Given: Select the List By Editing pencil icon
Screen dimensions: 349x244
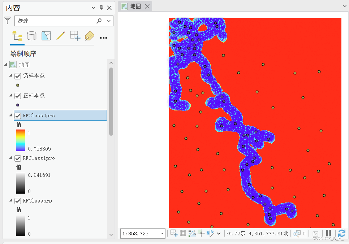Looking at the screenshot, I should (x=61, y=36).
